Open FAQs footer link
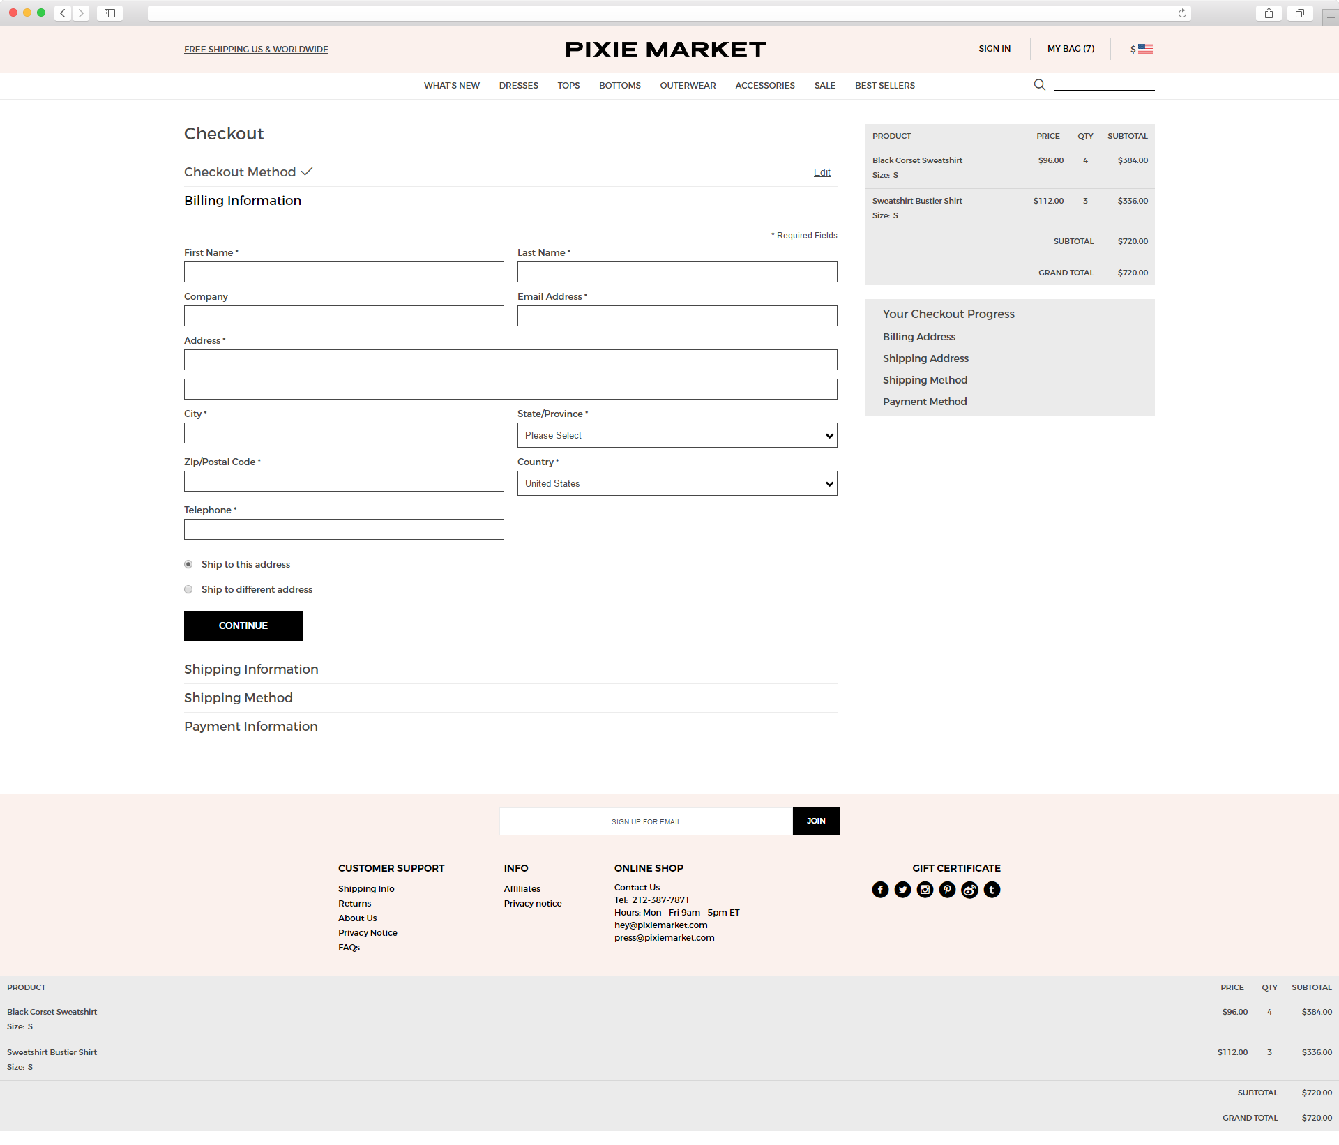The height and width of the screenshot is (1145, 1339). [x=349, y=948]
